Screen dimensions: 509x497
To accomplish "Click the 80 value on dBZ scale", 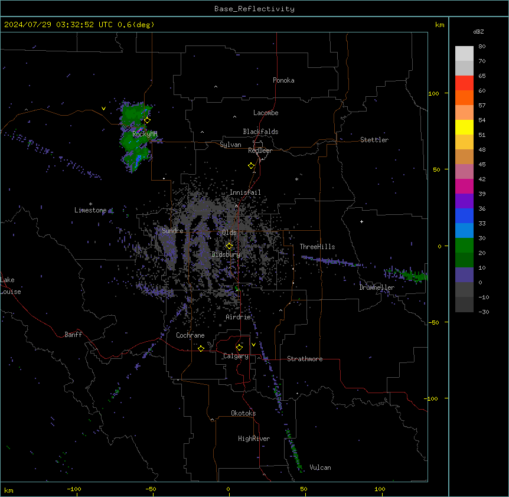I will coord(482,47).
